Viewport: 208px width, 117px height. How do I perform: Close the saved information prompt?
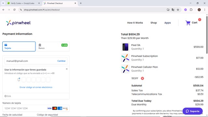[x=67, y=69]
